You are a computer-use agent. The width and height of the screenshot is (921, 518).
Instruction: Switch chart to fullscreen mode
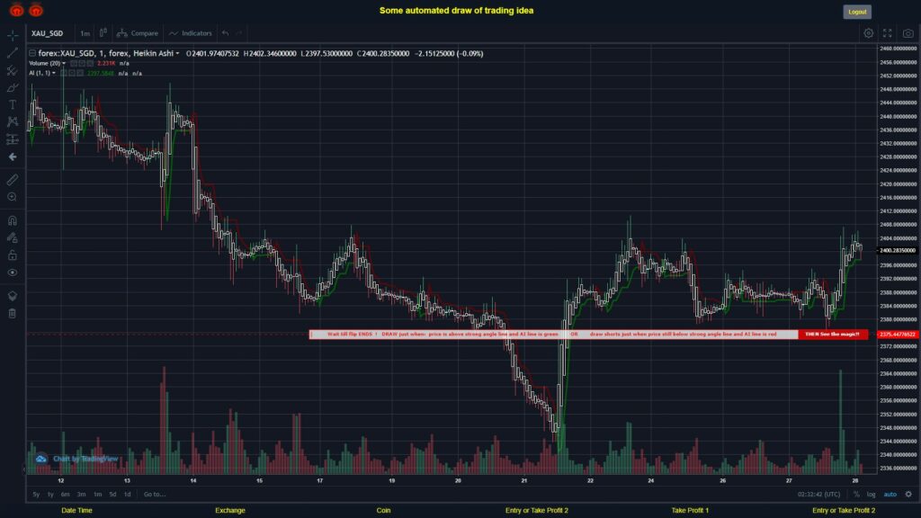click(x=888, y=33)
